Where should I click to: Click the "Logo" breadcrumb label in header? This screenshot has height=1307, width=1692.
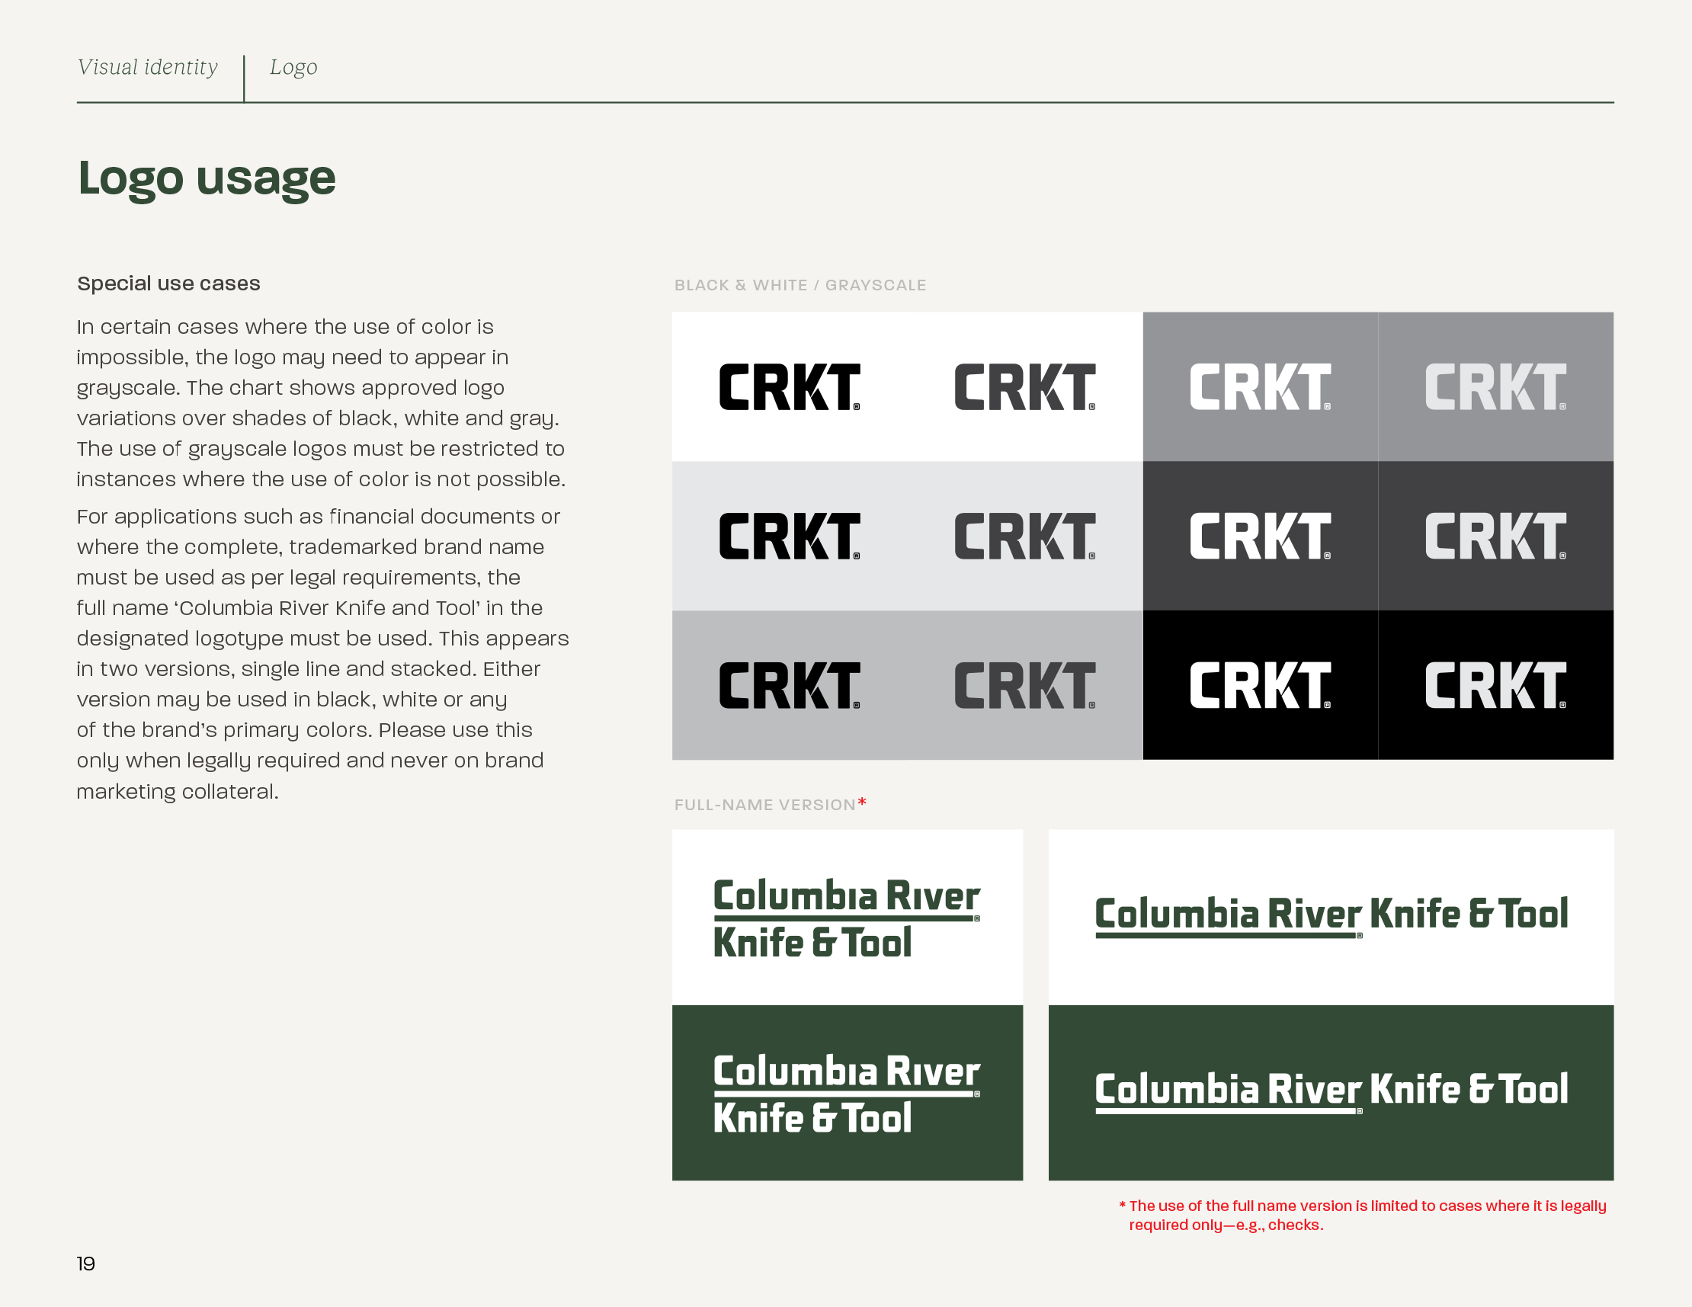pos(293,68)
